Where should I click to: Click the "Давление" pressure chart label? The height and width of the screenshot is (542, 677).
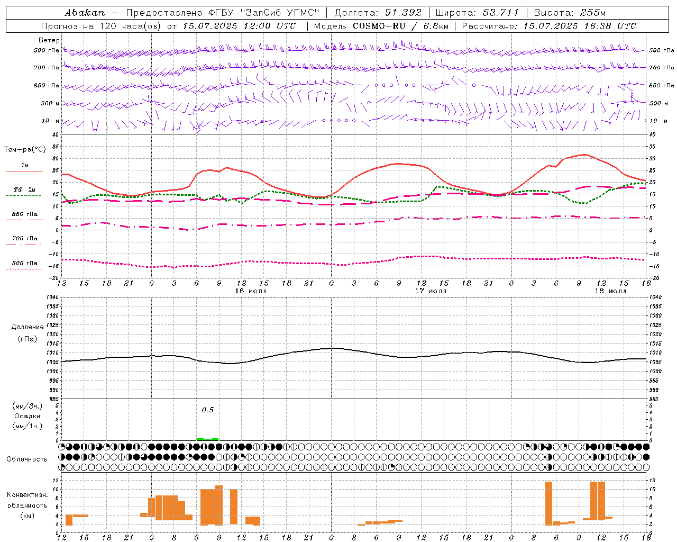28,327
